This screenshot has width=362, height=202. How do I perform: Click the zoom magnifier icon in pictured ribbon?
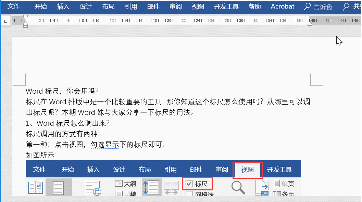point(238,187)
